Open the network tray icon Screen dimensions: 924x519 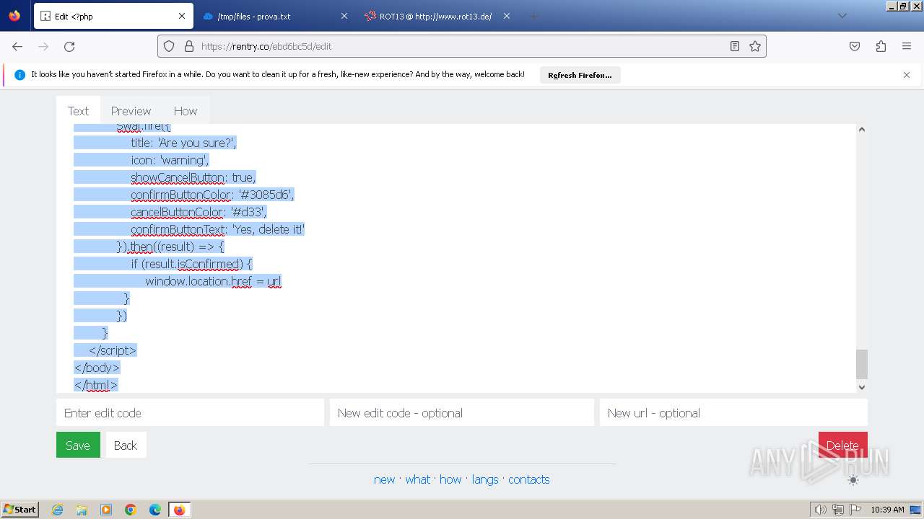pyautogui.click(x=837, y=510)
